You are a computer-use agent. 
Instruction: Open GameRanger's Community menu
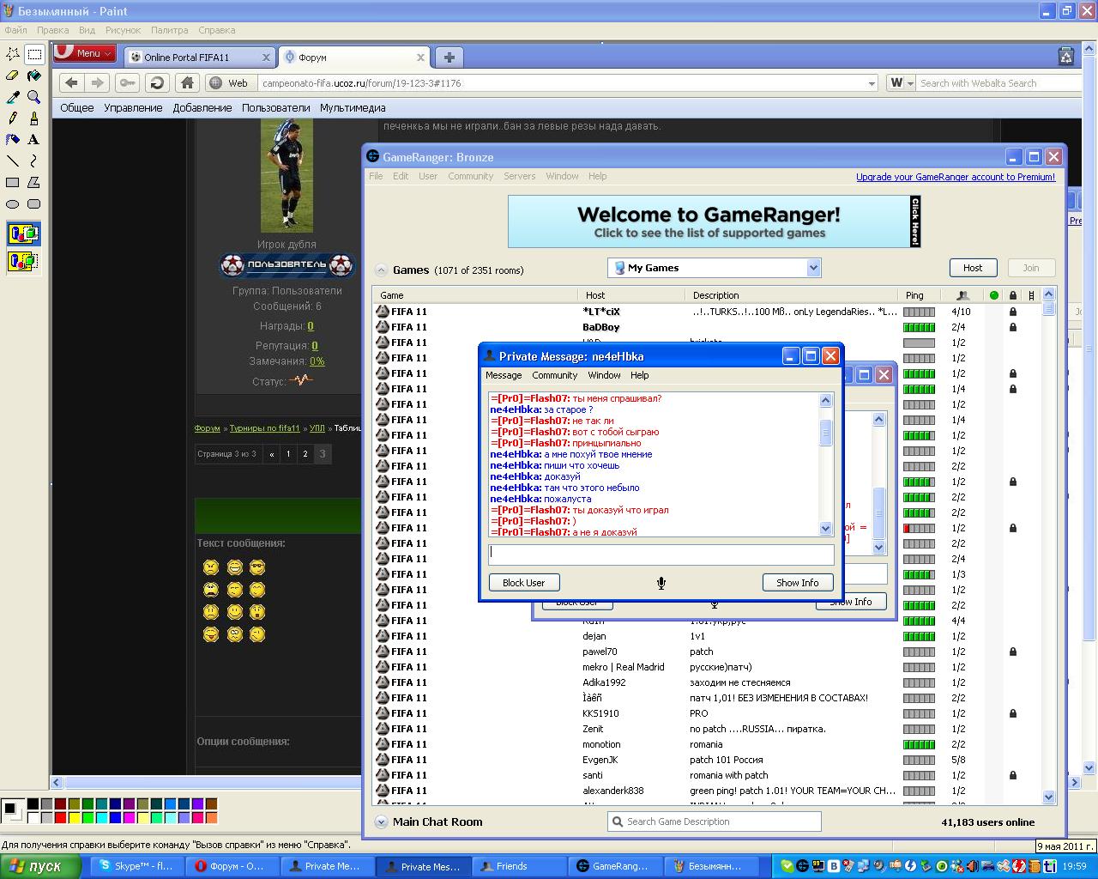point(470,176)
